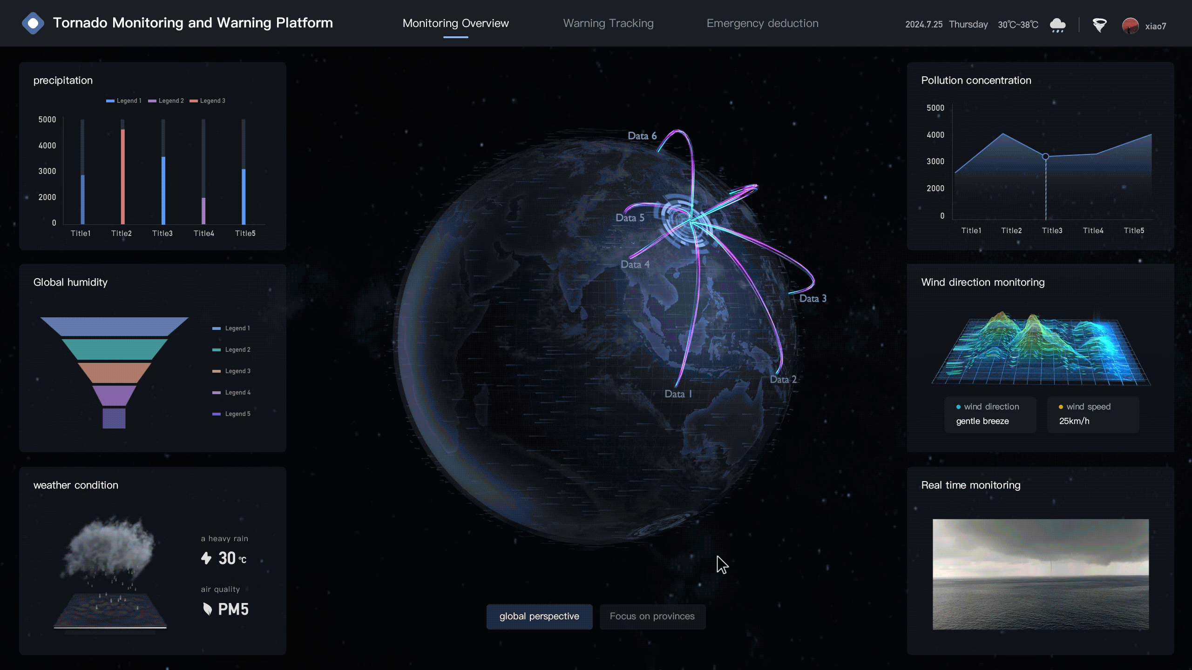Open the Emergency deduction tab
The height and width of the screenshot is (670, 1192).
coord(762,23)
